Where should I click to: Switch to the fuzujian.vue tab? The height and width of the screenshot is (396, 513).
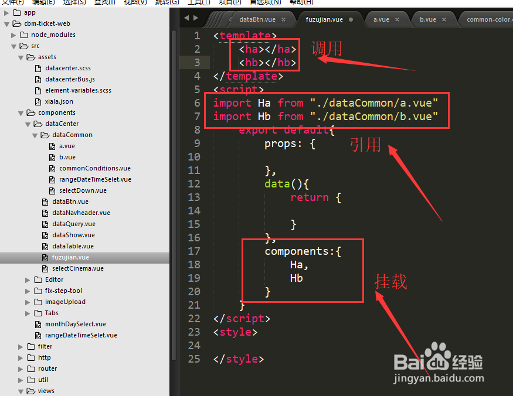[324, 19]
